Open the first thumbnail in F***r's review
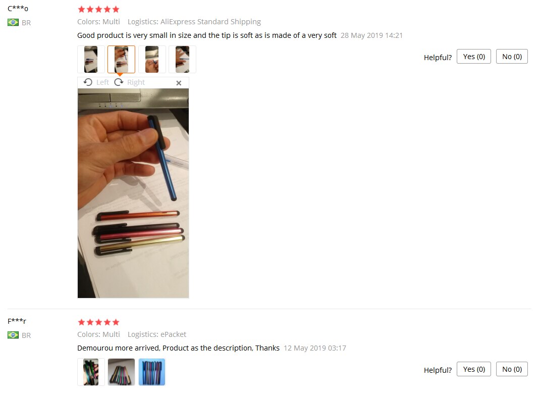This screenshot has width=540, height=395. click(91, 372)
